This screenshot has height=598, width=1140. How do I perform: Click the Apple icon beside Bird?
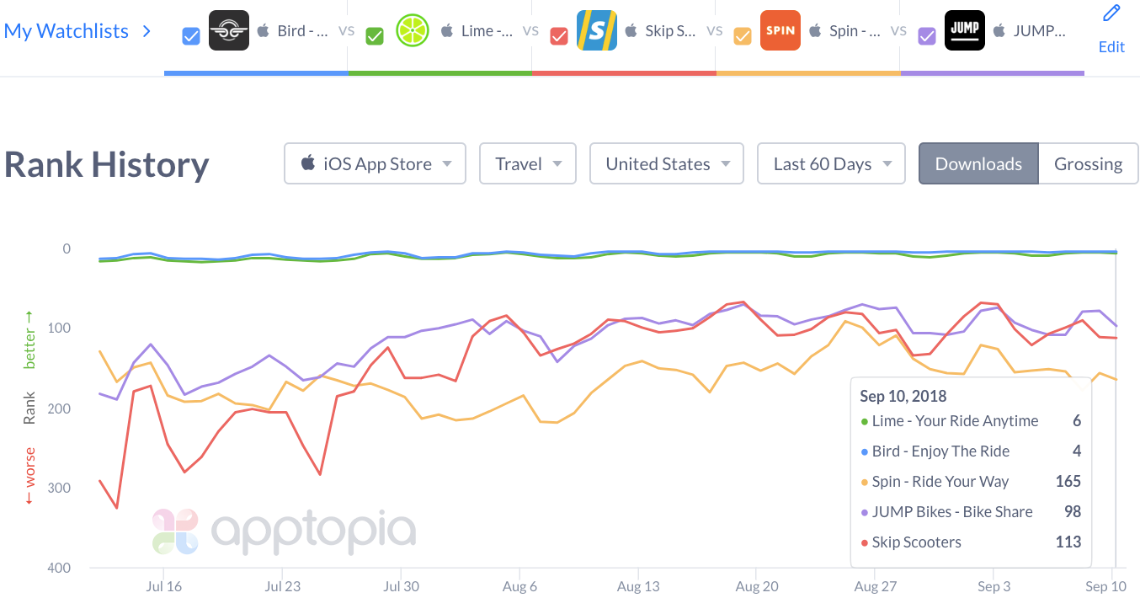[264, 31]
